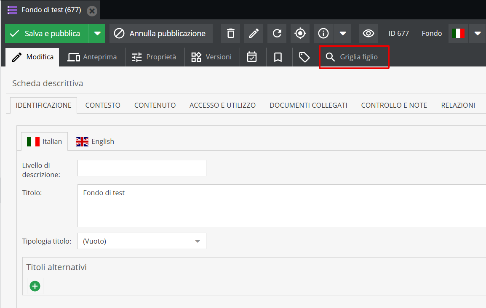Expand the language flag dropdown arrow
Screen dimensions: 486x308
(477, 33)
